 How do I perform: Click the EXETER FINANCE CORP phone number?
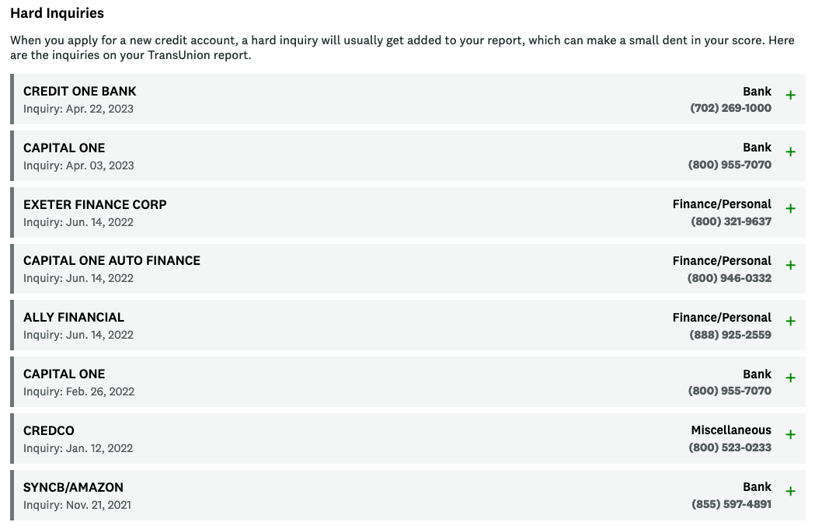tap(730, 221)
